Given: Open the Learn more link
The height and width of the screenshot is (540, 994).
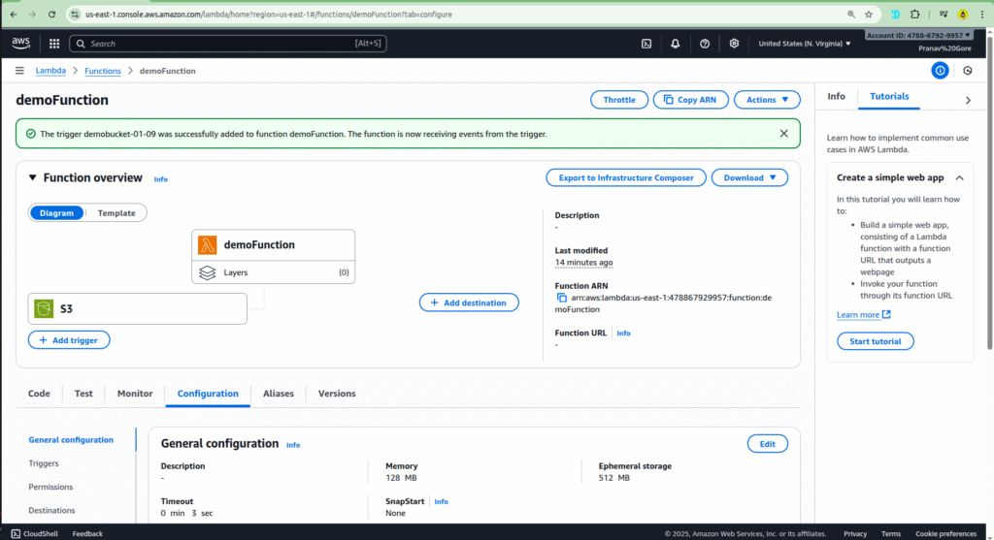Looking at the screenshot, I should [863, 314].
